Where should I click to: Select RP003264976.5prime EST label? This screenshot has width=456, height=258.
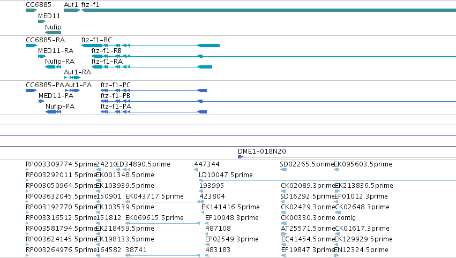coord(61,251)
